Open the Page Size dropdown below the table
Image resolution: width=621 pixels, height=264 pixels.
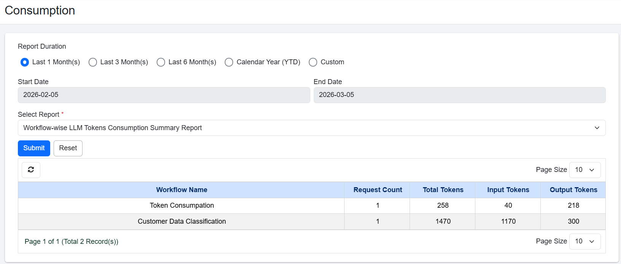(x=585, y=241)
